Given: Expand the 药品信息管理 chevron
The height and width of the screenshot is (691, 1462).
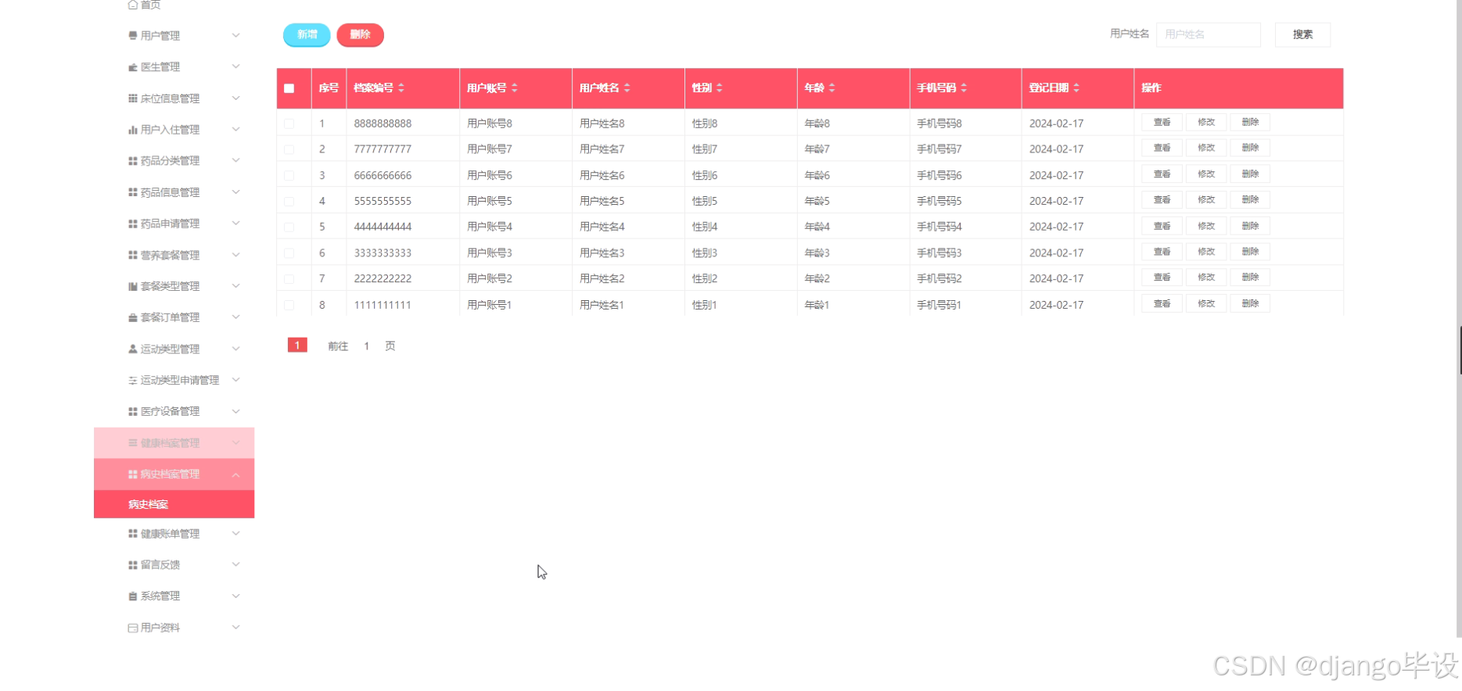Looking at the screenshot, I should click(235, 192).
